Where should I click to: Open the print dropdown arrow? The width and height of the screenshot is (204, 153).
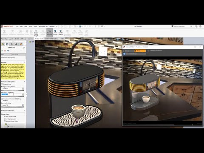pyautogui.click(x=82, y=26)
